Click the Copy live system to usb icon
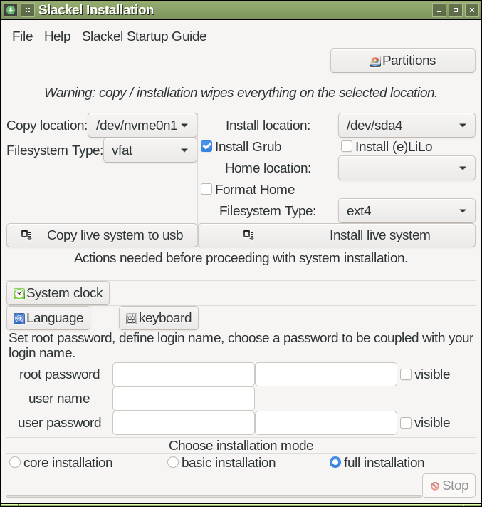This screenshot has width=482, height=507. point(26,235)
